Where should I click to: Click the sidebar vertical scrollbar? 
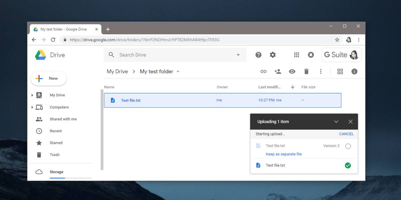point(102,130)
